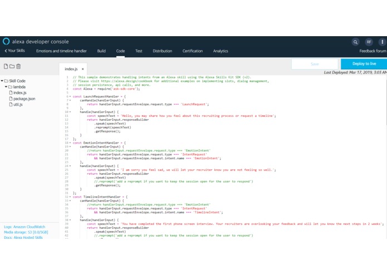Switch to the Test tab
Image resolution: width=387 pixels, height=275 pixels.
click(139, 51)
